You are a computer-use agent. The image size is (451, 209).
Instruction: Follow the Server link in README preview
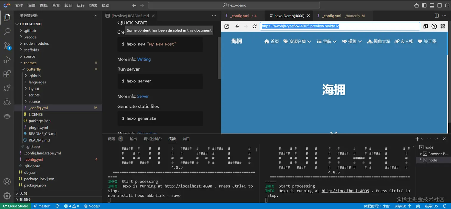pyautogui.click(x=143, y=96)
